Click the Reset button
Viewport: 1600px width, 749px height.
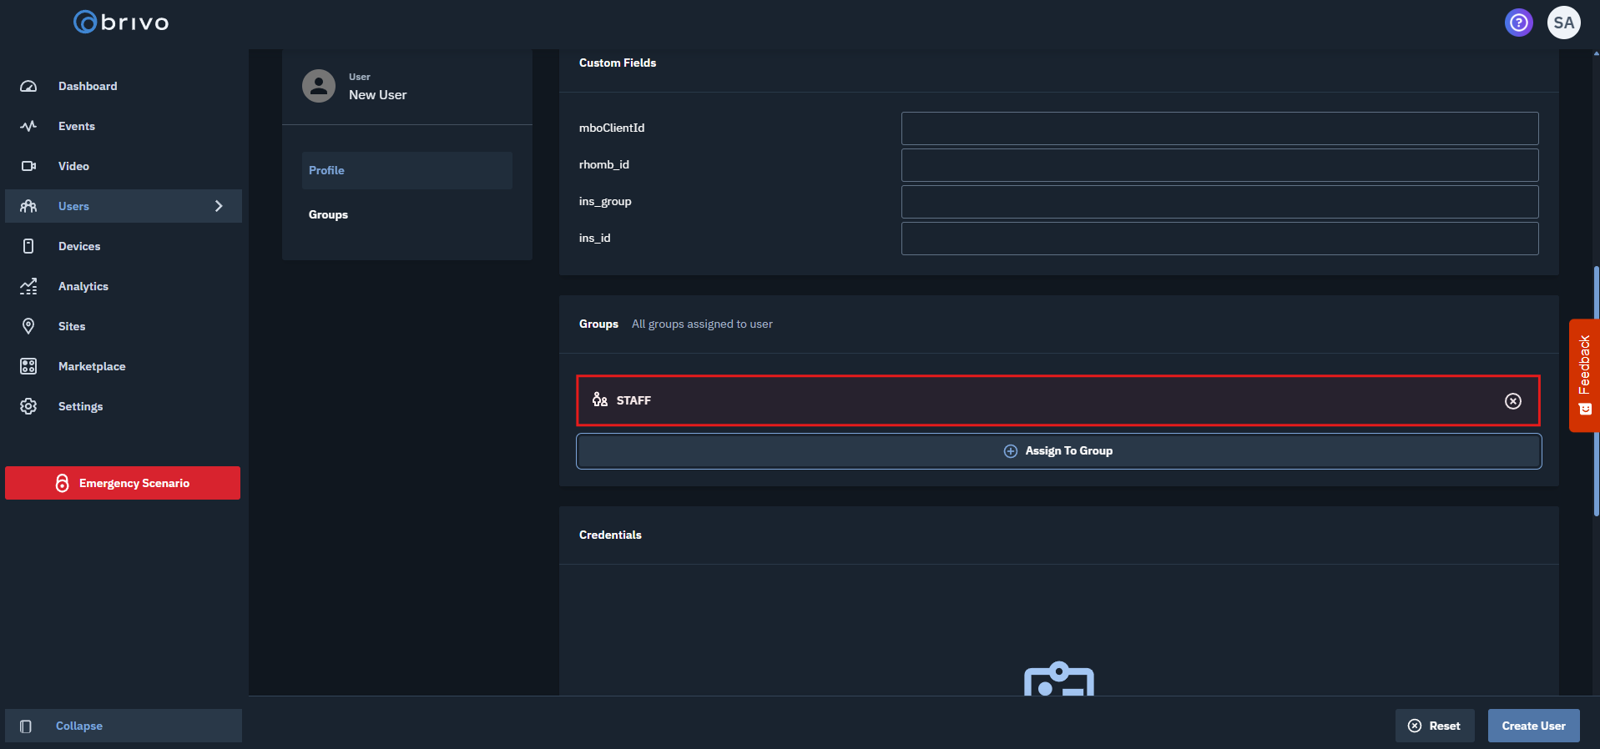[1434, 726]
